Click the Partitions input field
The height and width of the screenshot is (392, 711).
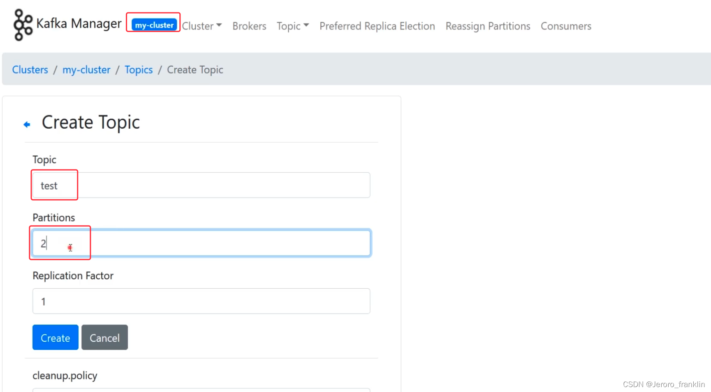coord(201,243)
